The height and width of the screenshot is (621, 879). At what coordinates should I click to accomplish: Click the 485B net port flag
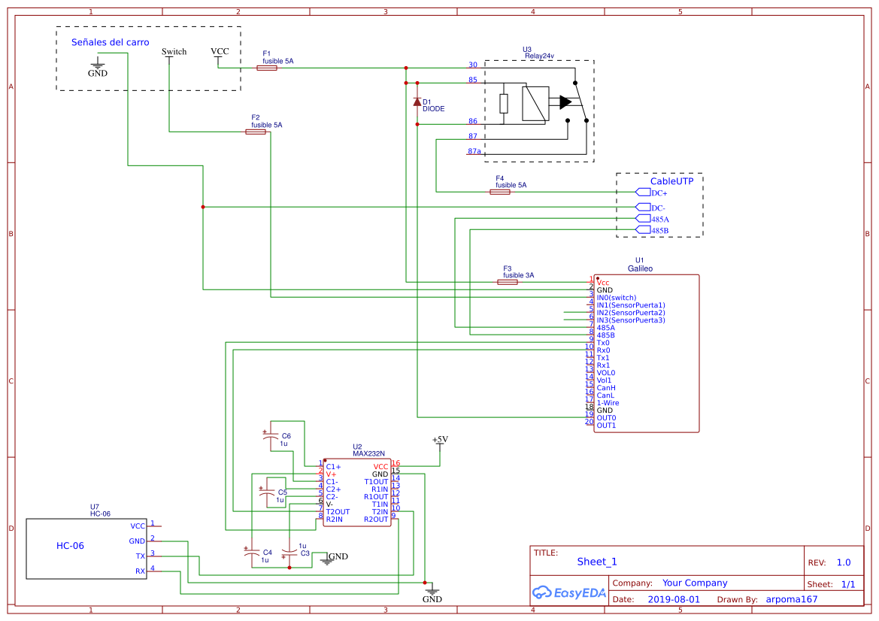[x=643, y=230]
